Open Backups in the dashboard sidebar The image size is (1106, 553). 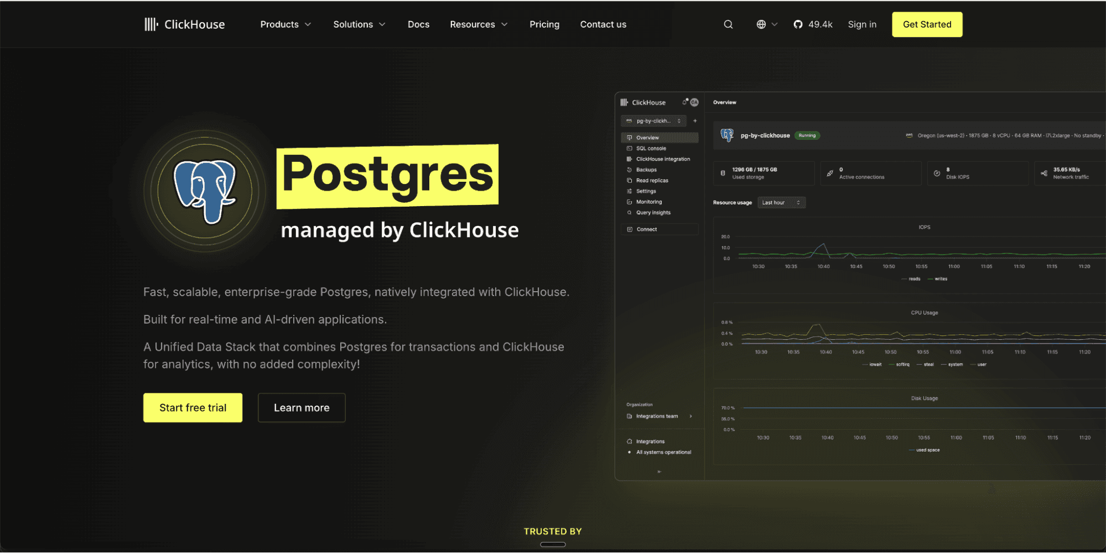(x=660, y=170)
